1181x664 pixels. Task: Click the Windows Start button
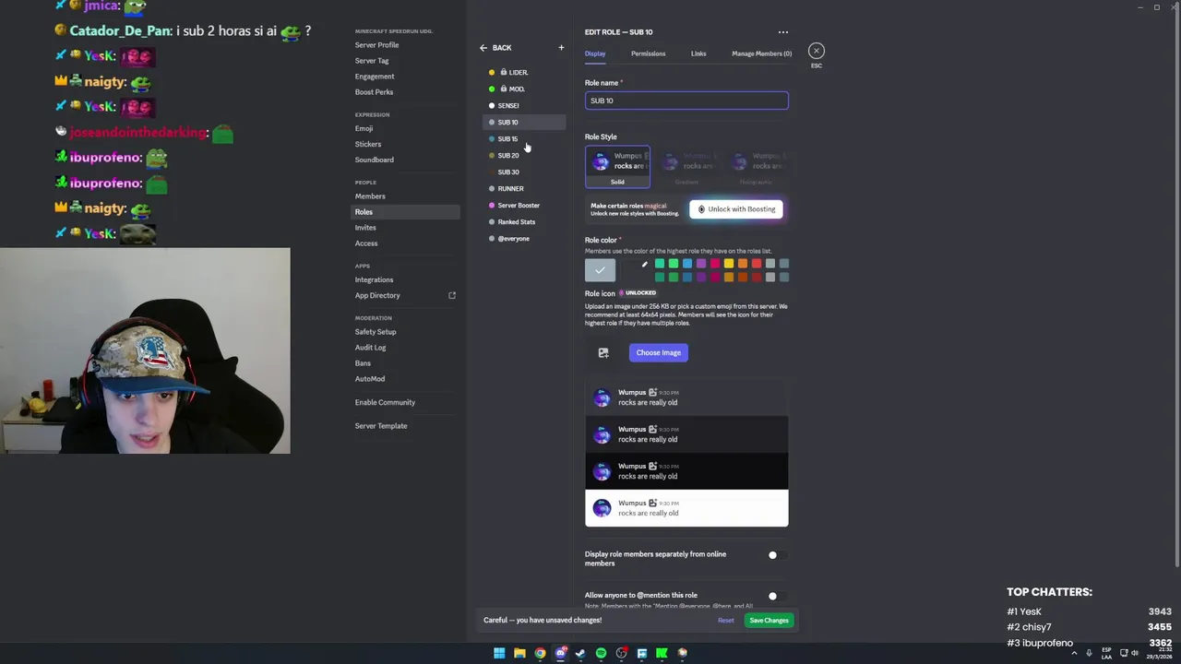[x=499, y=653]
